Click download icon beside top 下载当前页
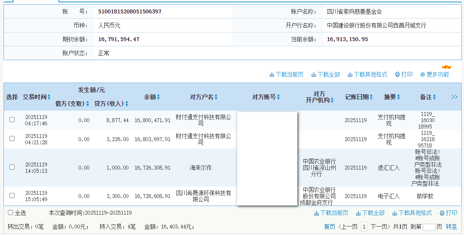Viewport: 464px width, 236px height. [272, 75]
